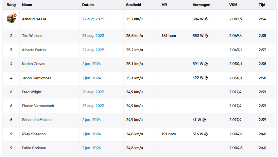Open Fabio Christen's activity date link
This screenshot has height=157, width=278.
tap(91, 148)
